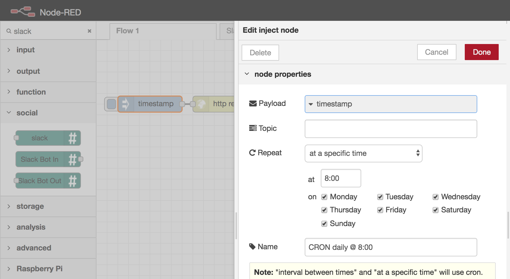Select the Slack Bot In palette node
The height and width of the screenshot is (279, 510).
48,159
